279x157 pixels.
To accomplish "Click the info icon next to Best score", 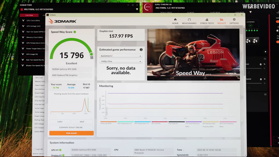I will click(89, 84).
